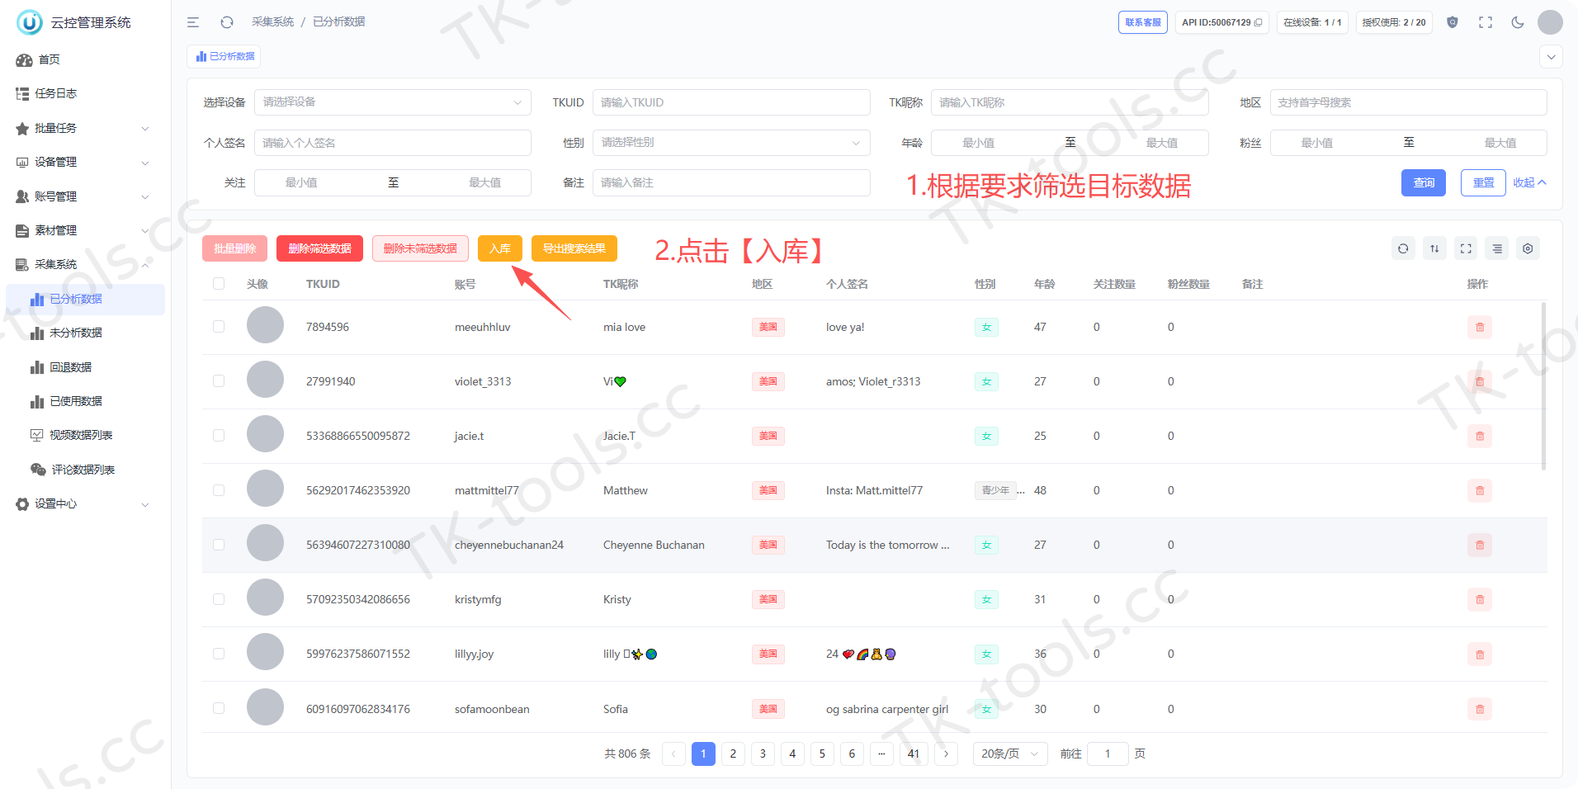Click the orange 入库 button
1578x789 pixels.
[x=500, y=248]
